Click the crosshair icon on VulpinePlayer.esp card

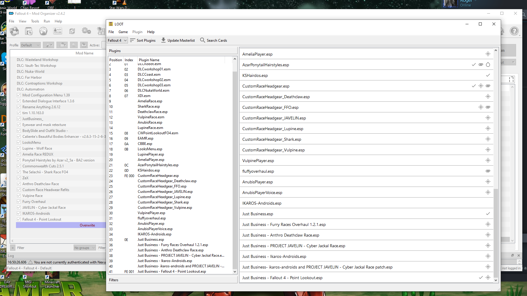pos(488,160)
